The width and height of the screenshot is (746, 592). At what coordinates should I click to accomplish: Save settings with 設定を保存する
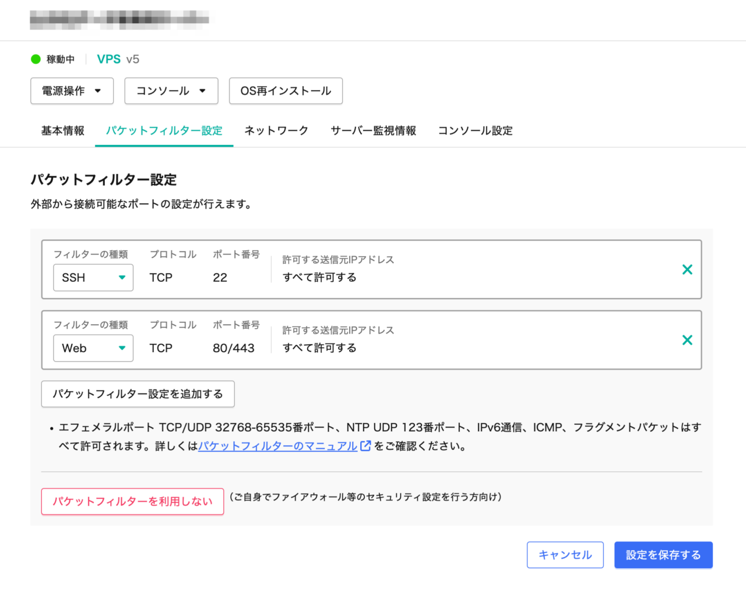pyautogui.click(x=663, y=555)
